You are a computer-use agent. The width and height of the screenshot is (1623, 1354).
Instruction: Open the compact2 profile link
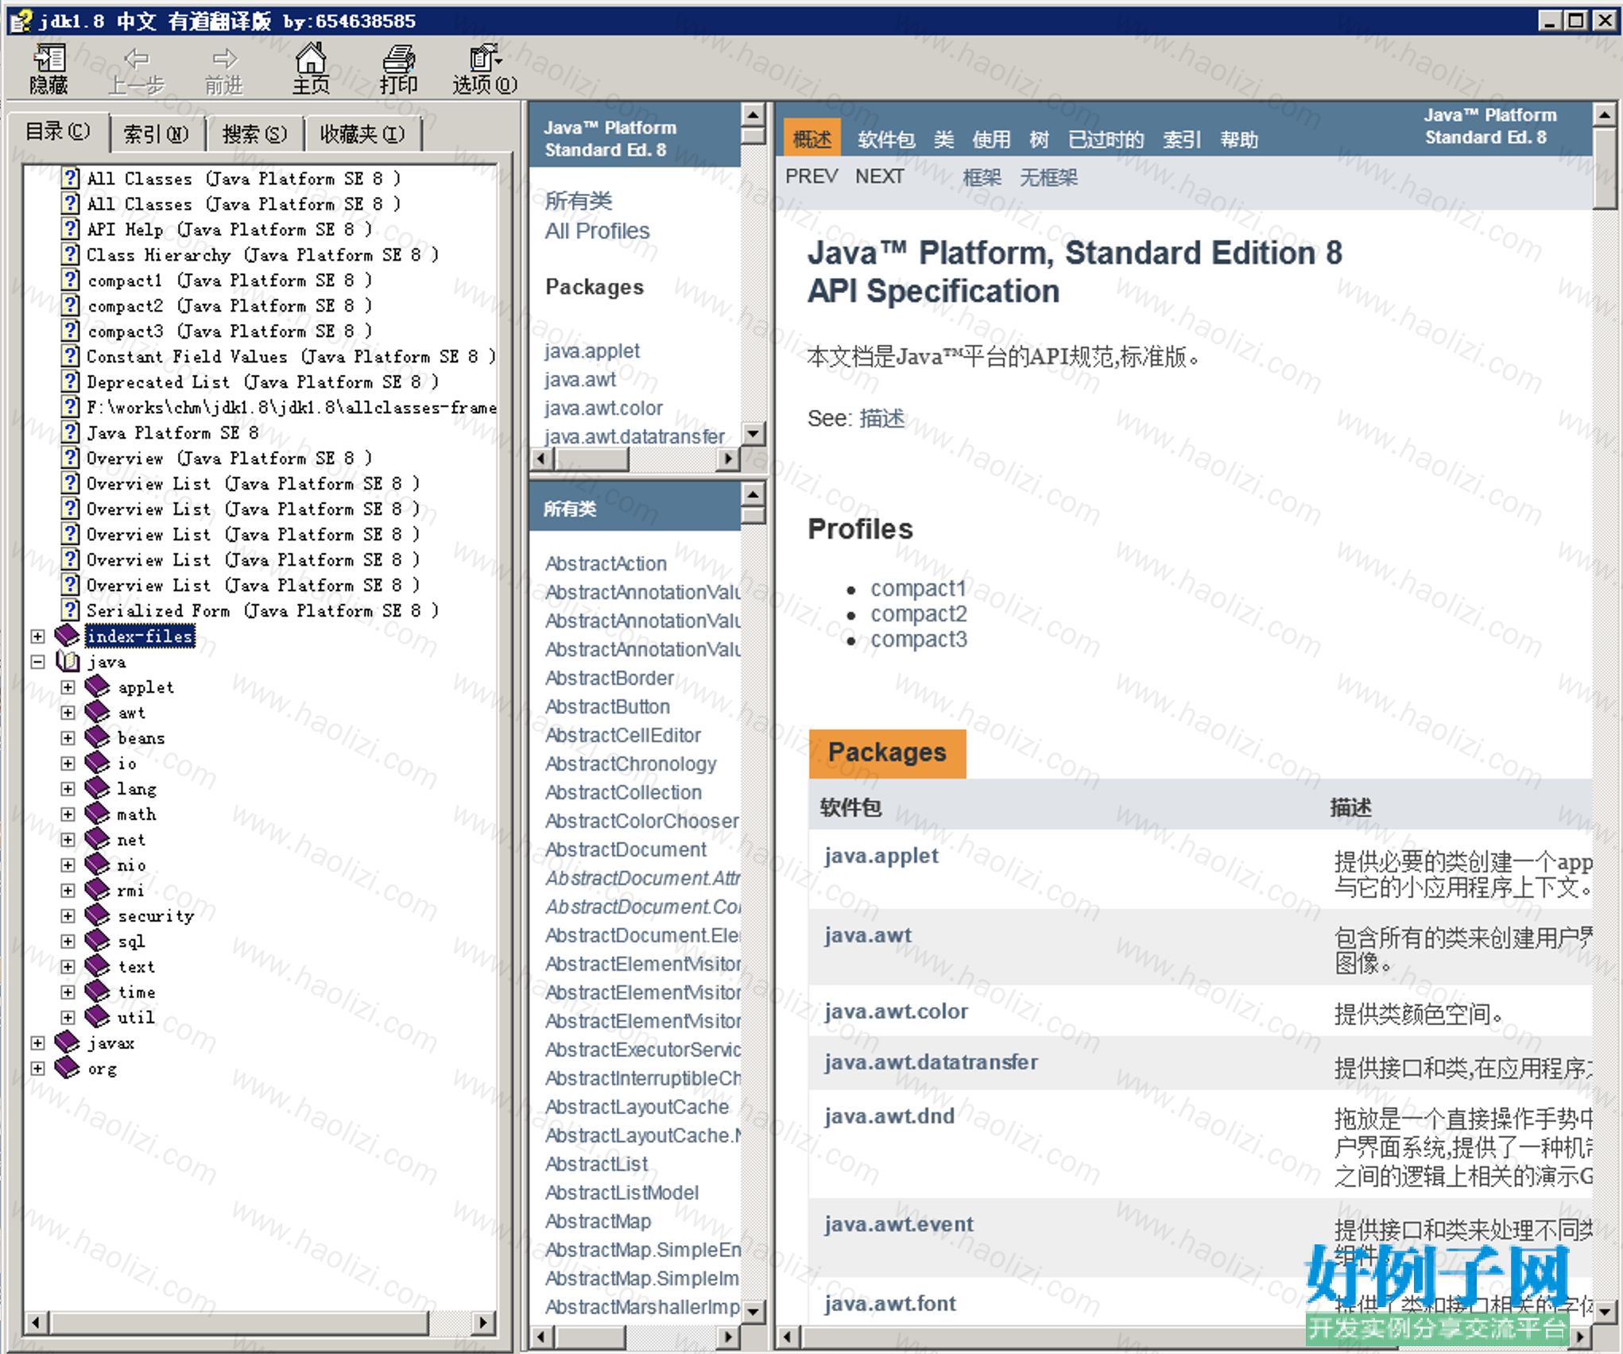tap(919, 614)
